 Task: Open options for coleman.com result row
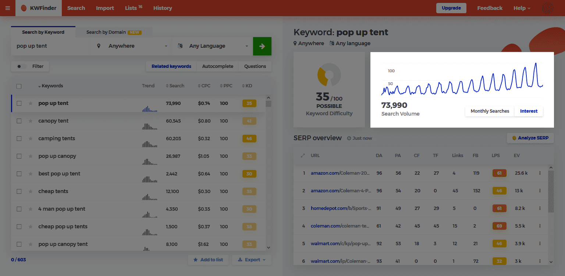[x=540, y=226]
